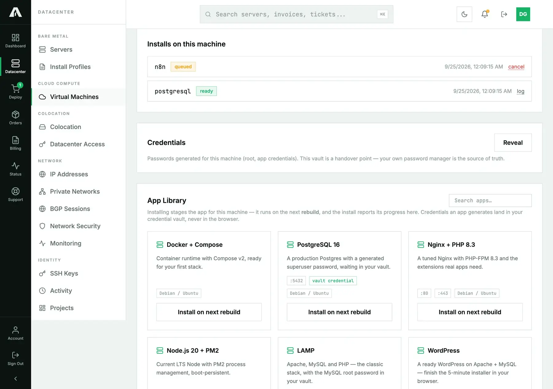This screenshot has width=553, height=389.
Task: Click the WordPress app card title
Action: pyautogui.click(x=444, y=351)
